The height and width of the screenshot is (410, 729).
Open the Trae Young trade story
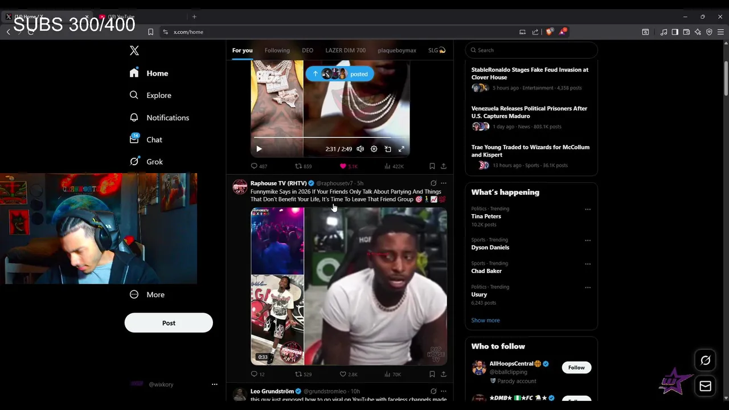coord(531,156)
